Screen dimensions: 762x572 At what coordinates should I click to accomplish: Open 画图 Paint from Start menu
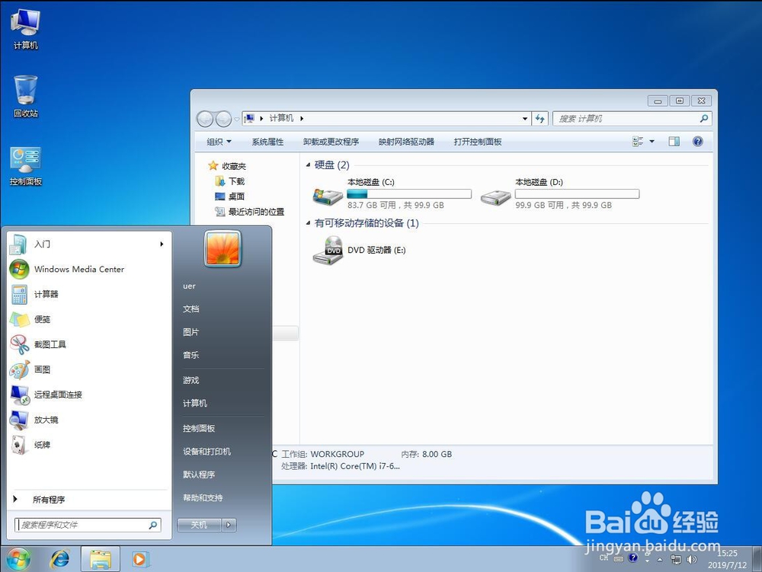coord(88,369)
